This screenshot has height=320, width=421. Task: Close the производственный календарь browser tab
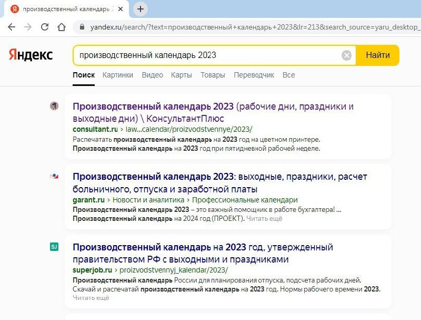point(121,9)
